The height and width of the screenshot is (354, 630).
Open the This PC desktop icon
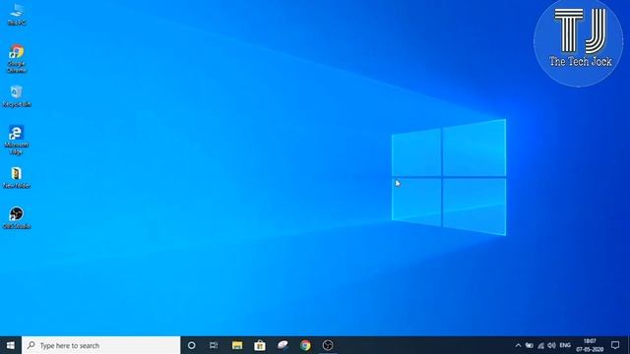pyautogui.click(x=17, y=15)
